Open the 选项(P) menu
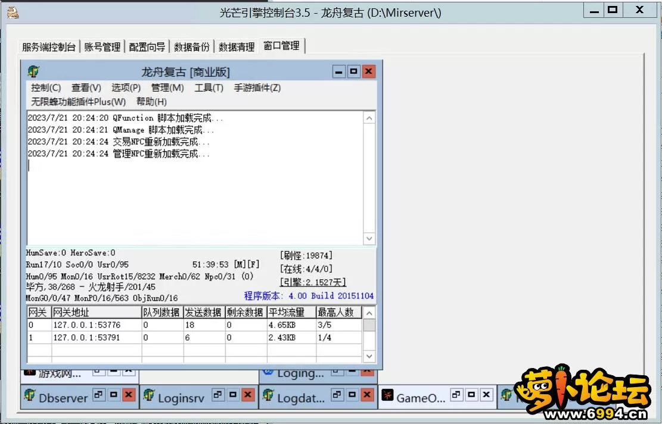662x424 pixels. click(x=126, y=88)
